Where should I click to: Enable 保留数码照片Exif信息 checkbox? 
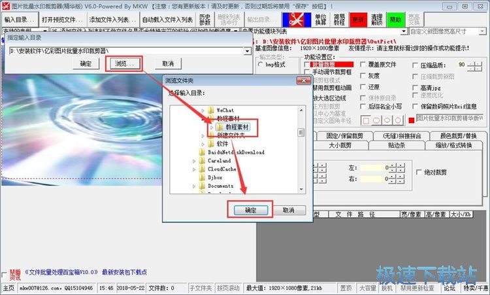click(x=416, y=107)
